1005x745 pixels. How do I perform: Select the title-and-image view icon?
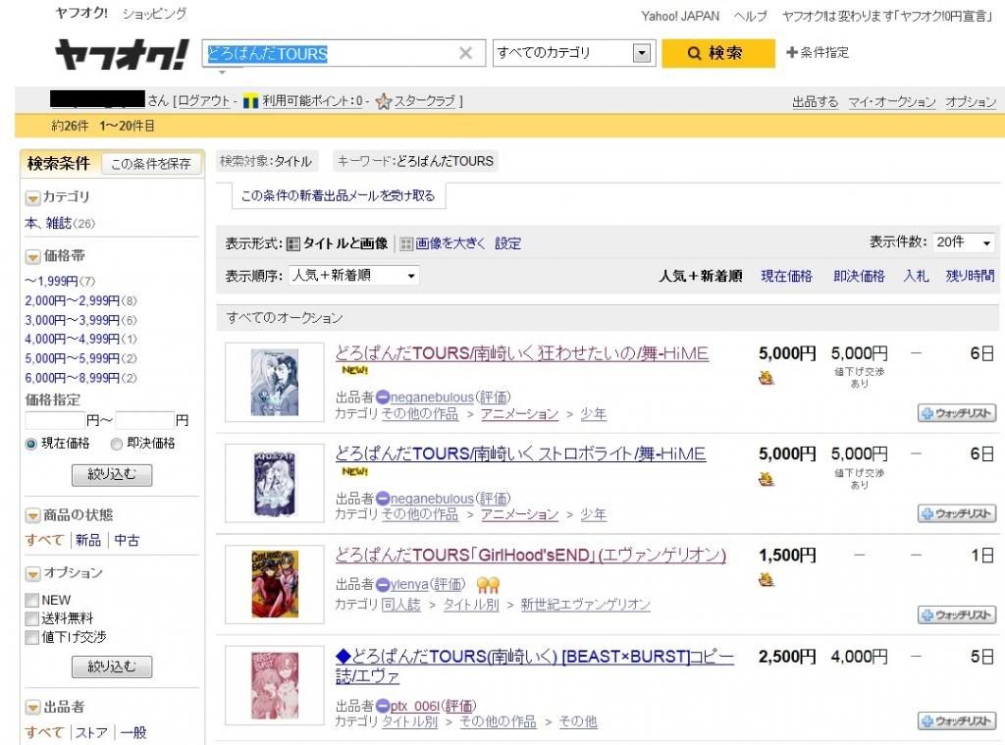pyautogui.click(x=293, y=243)
